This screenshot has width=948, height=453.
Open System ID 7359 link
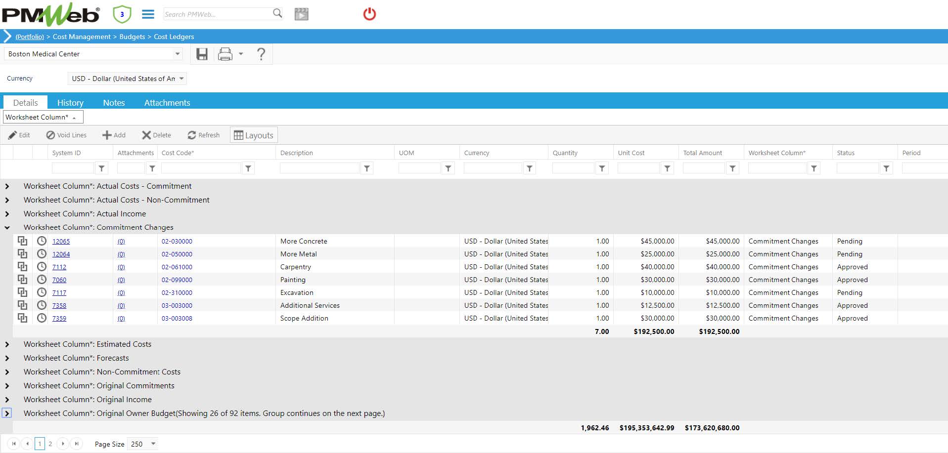(x=59, y=318)
